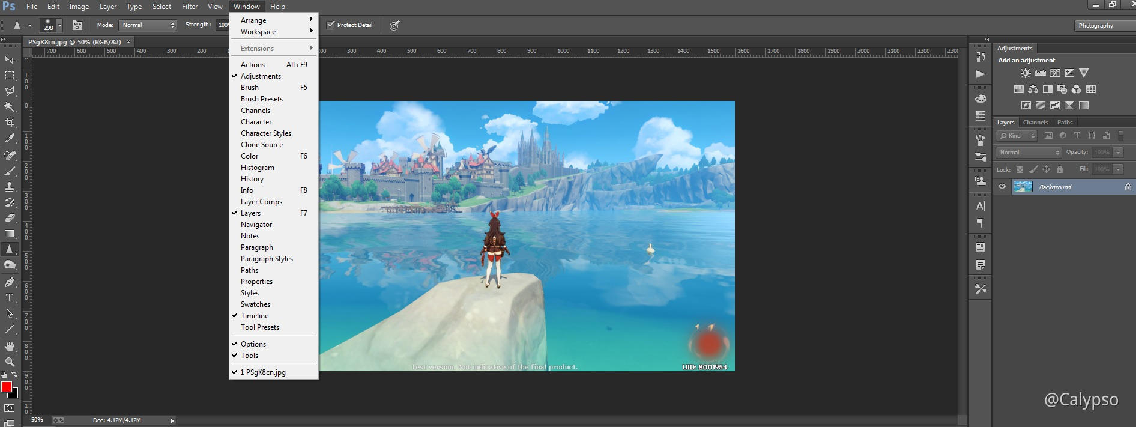Select the Brush tool in toolbox

(10, 171)
